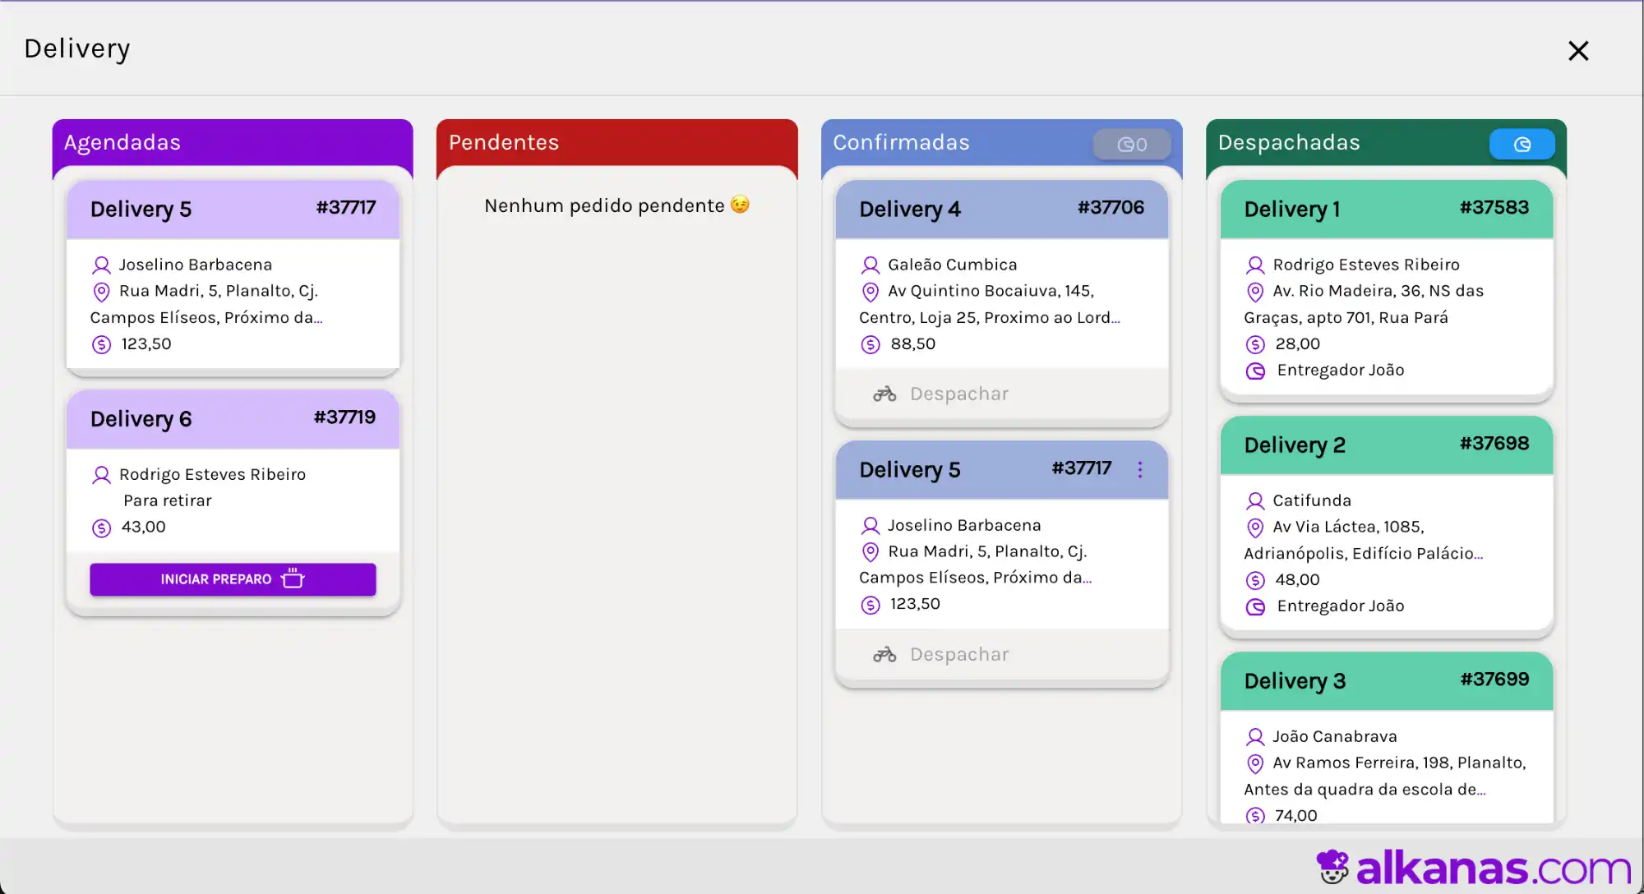
Task: Click the price icon showing 43,00 on Delivery 6
Action: click(101, 528)
